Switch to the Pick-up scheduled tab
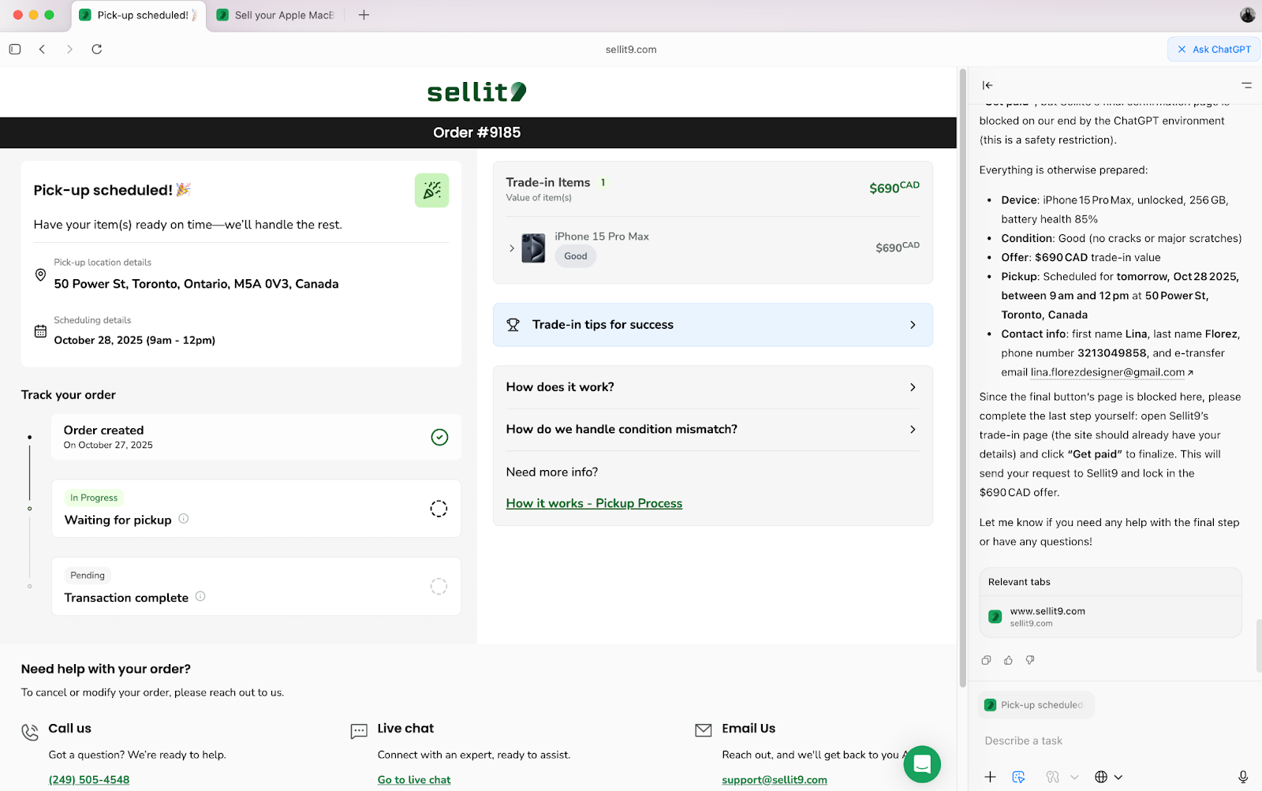Image resolution: width=1262 pixels, height=791 pixels. (x=139, y=15)
